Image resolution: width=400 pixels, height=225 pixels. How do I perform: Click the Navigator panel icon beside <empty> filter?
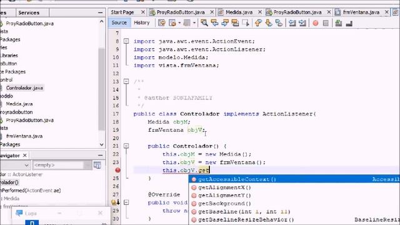(x=97, y=165)
